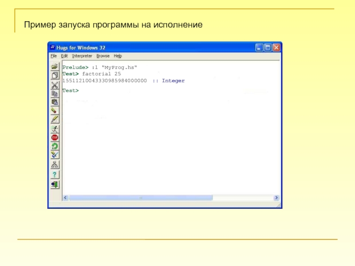Image resolution: width=355 pixels, height=266 pixels.
Task: Open the File menu
Action: coord(53,56)
